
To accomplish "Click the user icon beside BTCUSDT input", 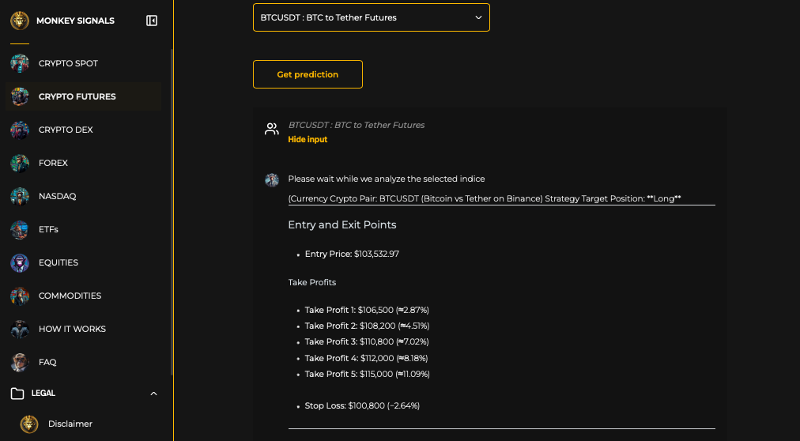I will point(272,130).
